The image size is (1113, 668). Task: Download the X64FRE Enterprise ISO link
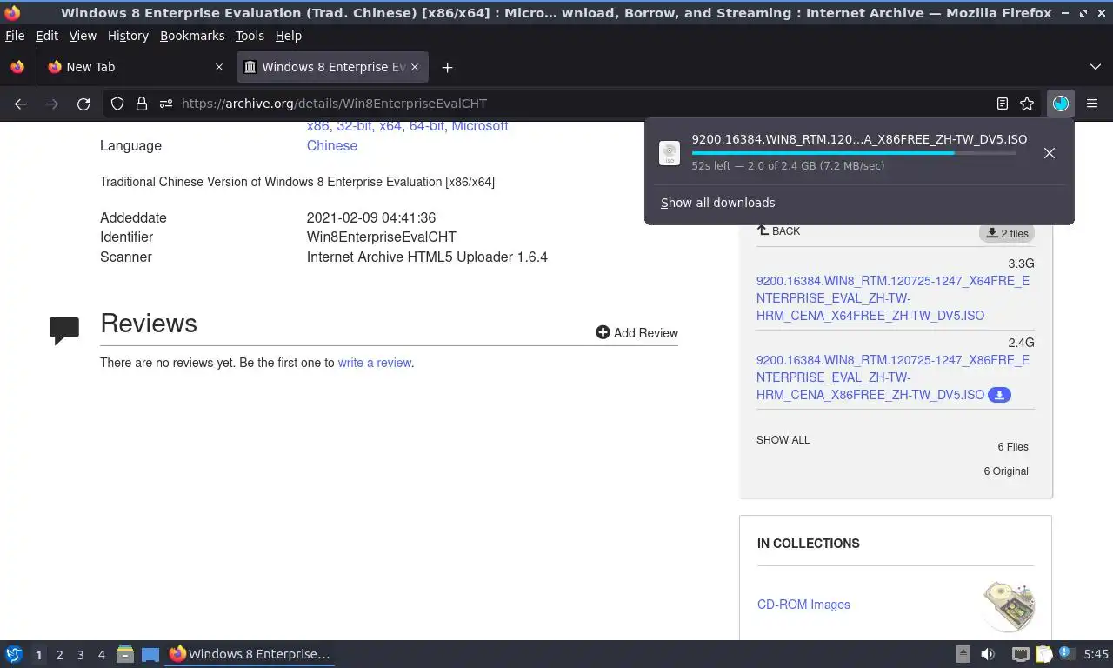click(x=892, y=298)
